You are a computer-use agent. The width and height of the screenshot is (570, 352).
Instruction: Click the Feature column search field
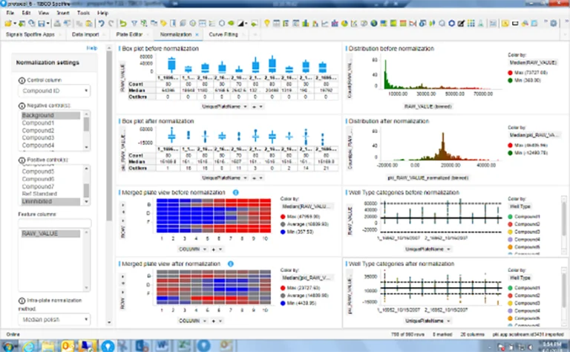[53, 224]
